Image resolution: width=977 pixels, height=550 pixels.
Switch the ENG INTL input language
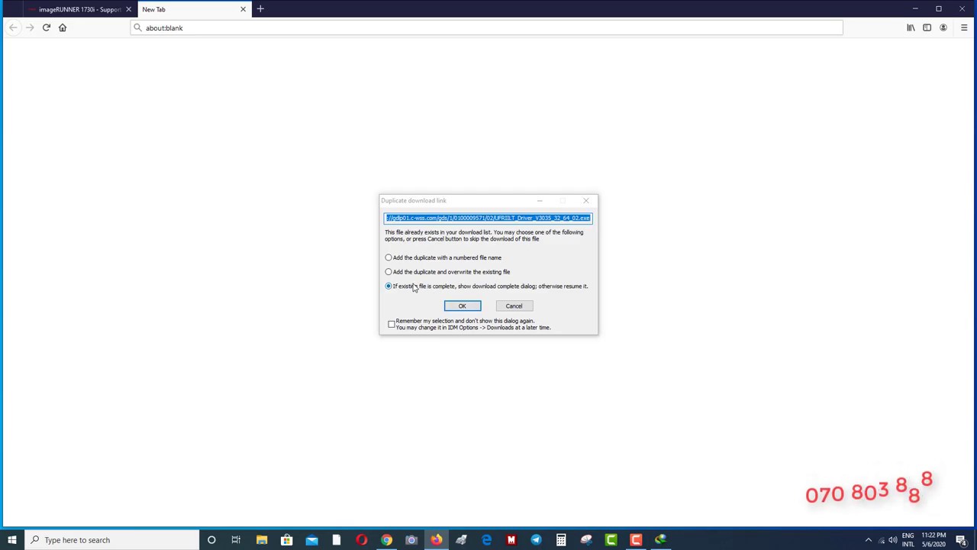click(x=908, y=540)
